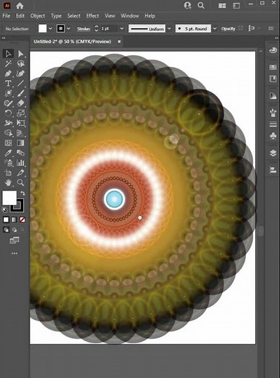Expand the right panel dock arrows
This screenshot has height=378, width=280.
pyautogui.click(x=276, y=38)
